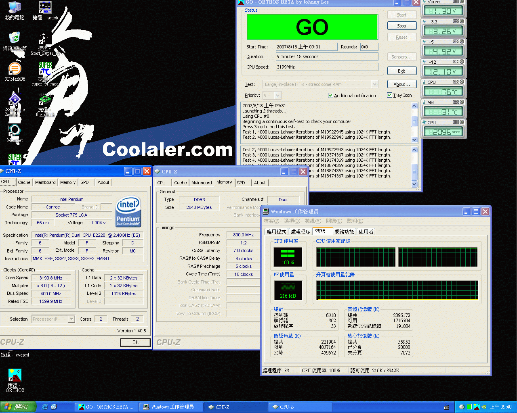Close the Vcore voltage sensor gadget
Screen dimensions: 517x413
tap(462, 2)
